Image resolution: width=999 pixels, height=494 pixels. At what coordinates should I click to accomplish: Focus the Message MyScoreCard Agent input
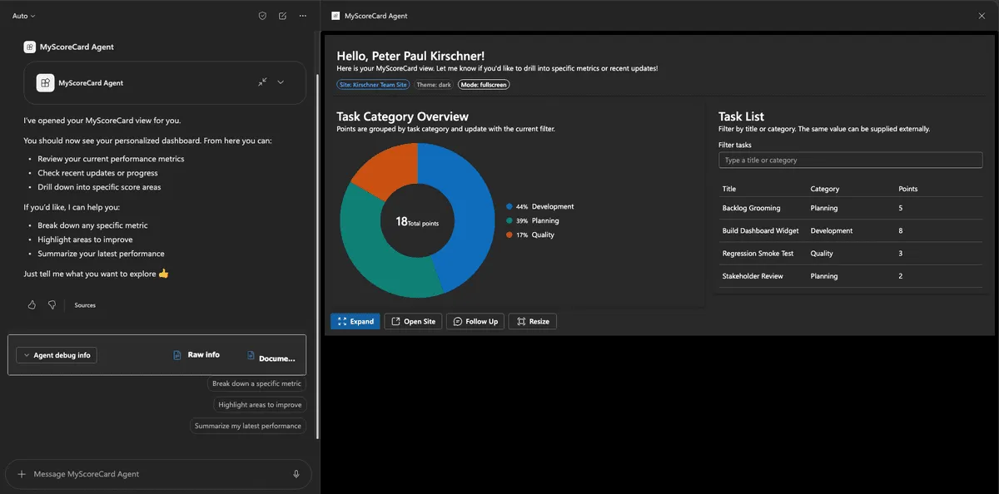coord(158,474)
